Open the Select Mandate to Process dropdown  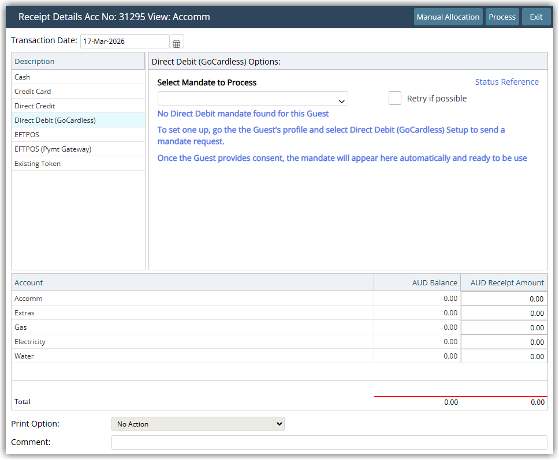pos(252,99)
